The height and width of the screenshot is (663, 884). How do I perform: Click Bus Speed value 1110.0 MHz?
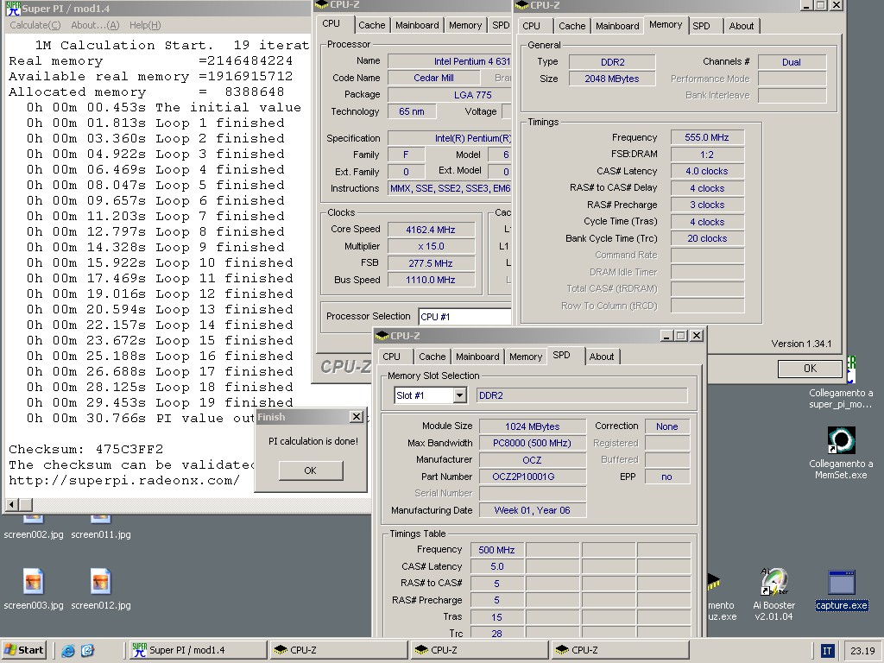(x=431, y=280)
